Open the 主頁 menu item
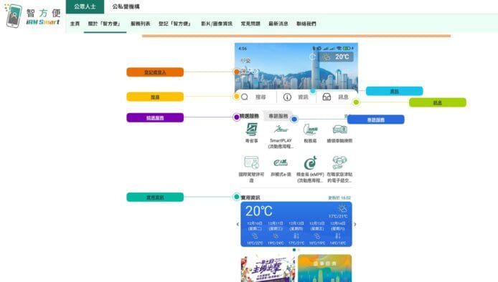The height and width of the screenshot is (282, 498). coord(75,24)
